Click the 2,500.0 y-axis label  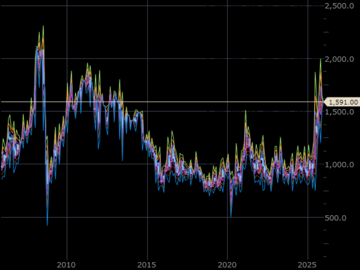point(339,6)
